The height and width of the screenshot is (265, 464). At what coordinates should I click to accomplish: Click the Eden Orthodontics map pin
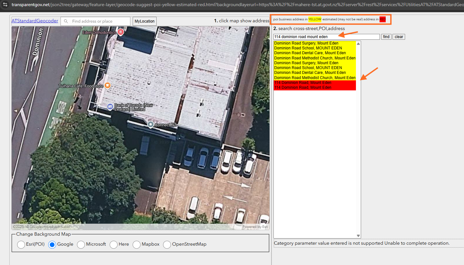[x=121, y=32]
